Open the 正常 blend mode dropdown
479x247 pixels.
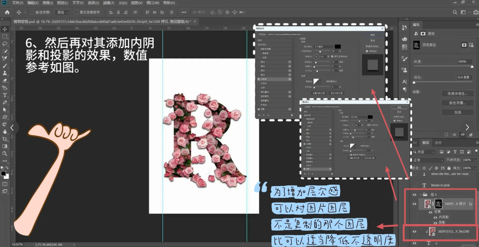click(x=428, y=160)
